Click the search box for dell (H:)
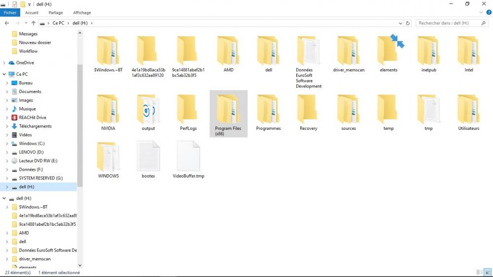 [452, 23]
